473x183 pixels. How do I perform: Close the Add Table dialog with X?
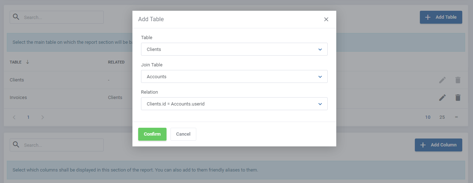[326, 19]
